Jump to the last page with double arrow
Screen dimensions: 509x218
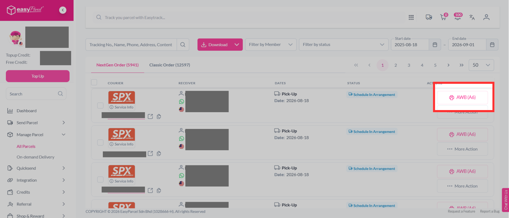tap(462, 65)
